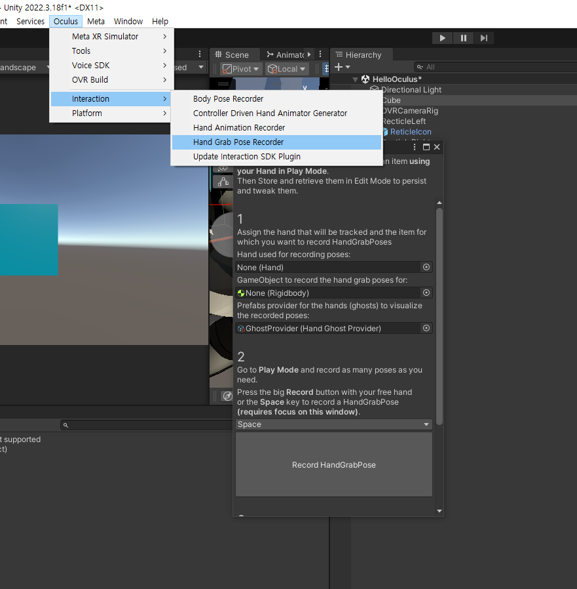
Task: Open recorder window three-dot menu
Action: pyautogui.click(x=414, y=147)
